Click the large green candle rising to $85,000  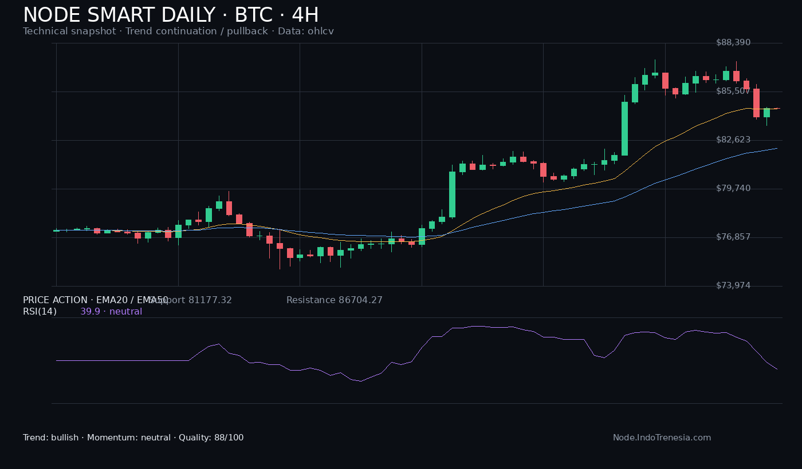point(624,129)
